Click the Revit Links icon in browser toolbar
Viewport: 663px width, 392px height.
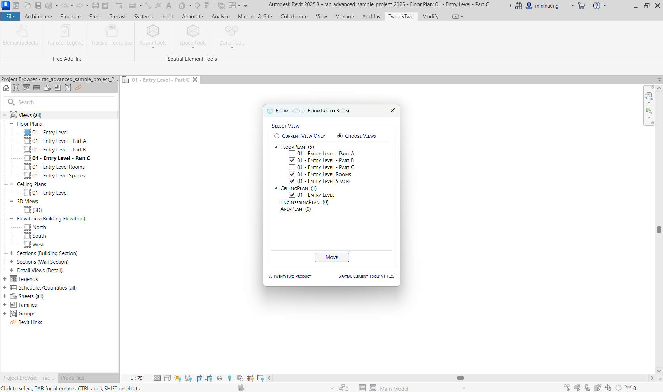pos(78,88)
